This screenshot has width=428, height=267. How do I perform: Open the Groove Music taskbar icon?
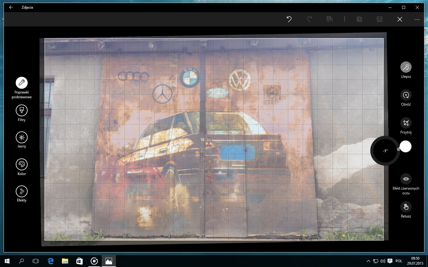pyautogui.click(x=94, y=261)
